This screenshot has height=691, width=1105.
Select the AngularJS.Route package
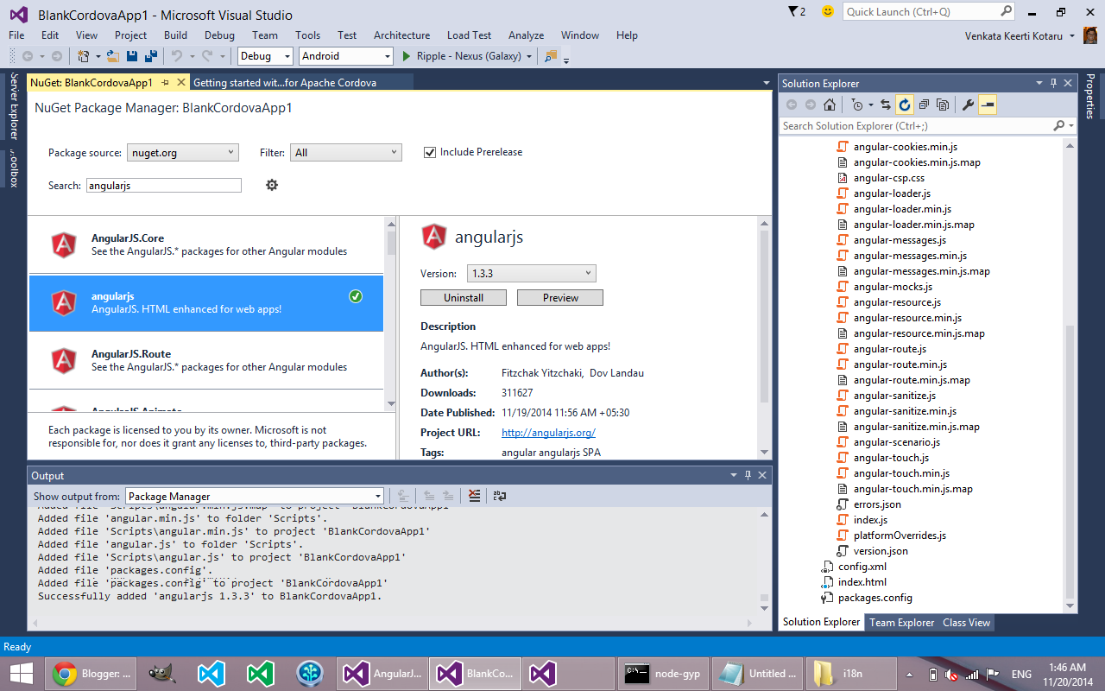pyautogui.click(x=206, y=360)
